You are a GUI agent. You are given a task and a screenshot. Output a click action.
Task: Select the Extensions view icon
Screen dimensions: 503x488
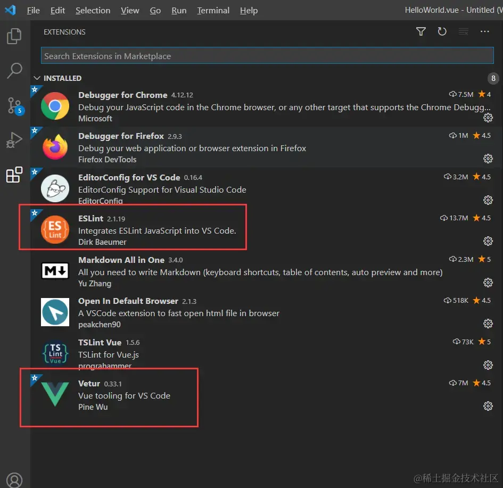pyautogui.click(x=14, y=175)
